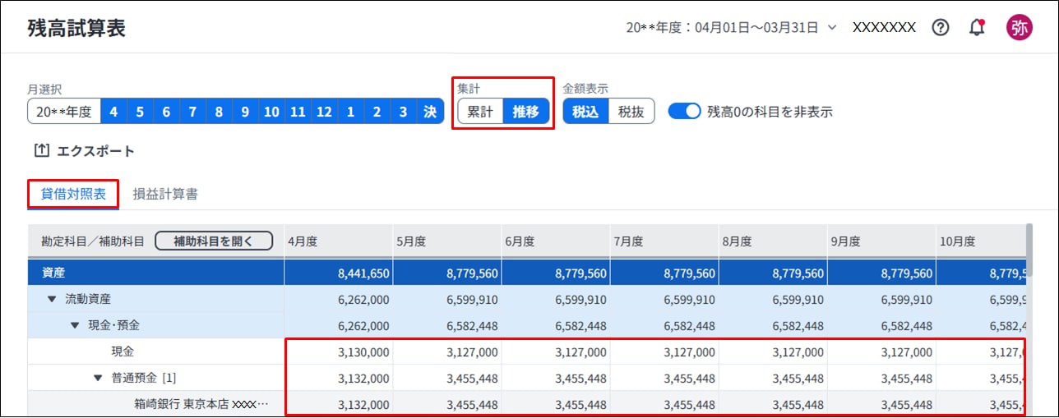Select month 7 in month selector

click(192, 112)
